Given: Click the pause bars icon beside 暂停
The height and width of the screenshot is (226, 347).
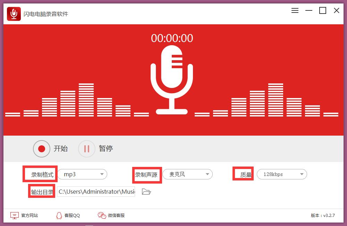Looking at the screenshot, I should 86,149.
